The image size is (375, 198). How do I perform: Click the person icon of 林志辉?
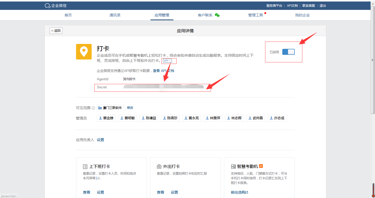coord(228,118)
